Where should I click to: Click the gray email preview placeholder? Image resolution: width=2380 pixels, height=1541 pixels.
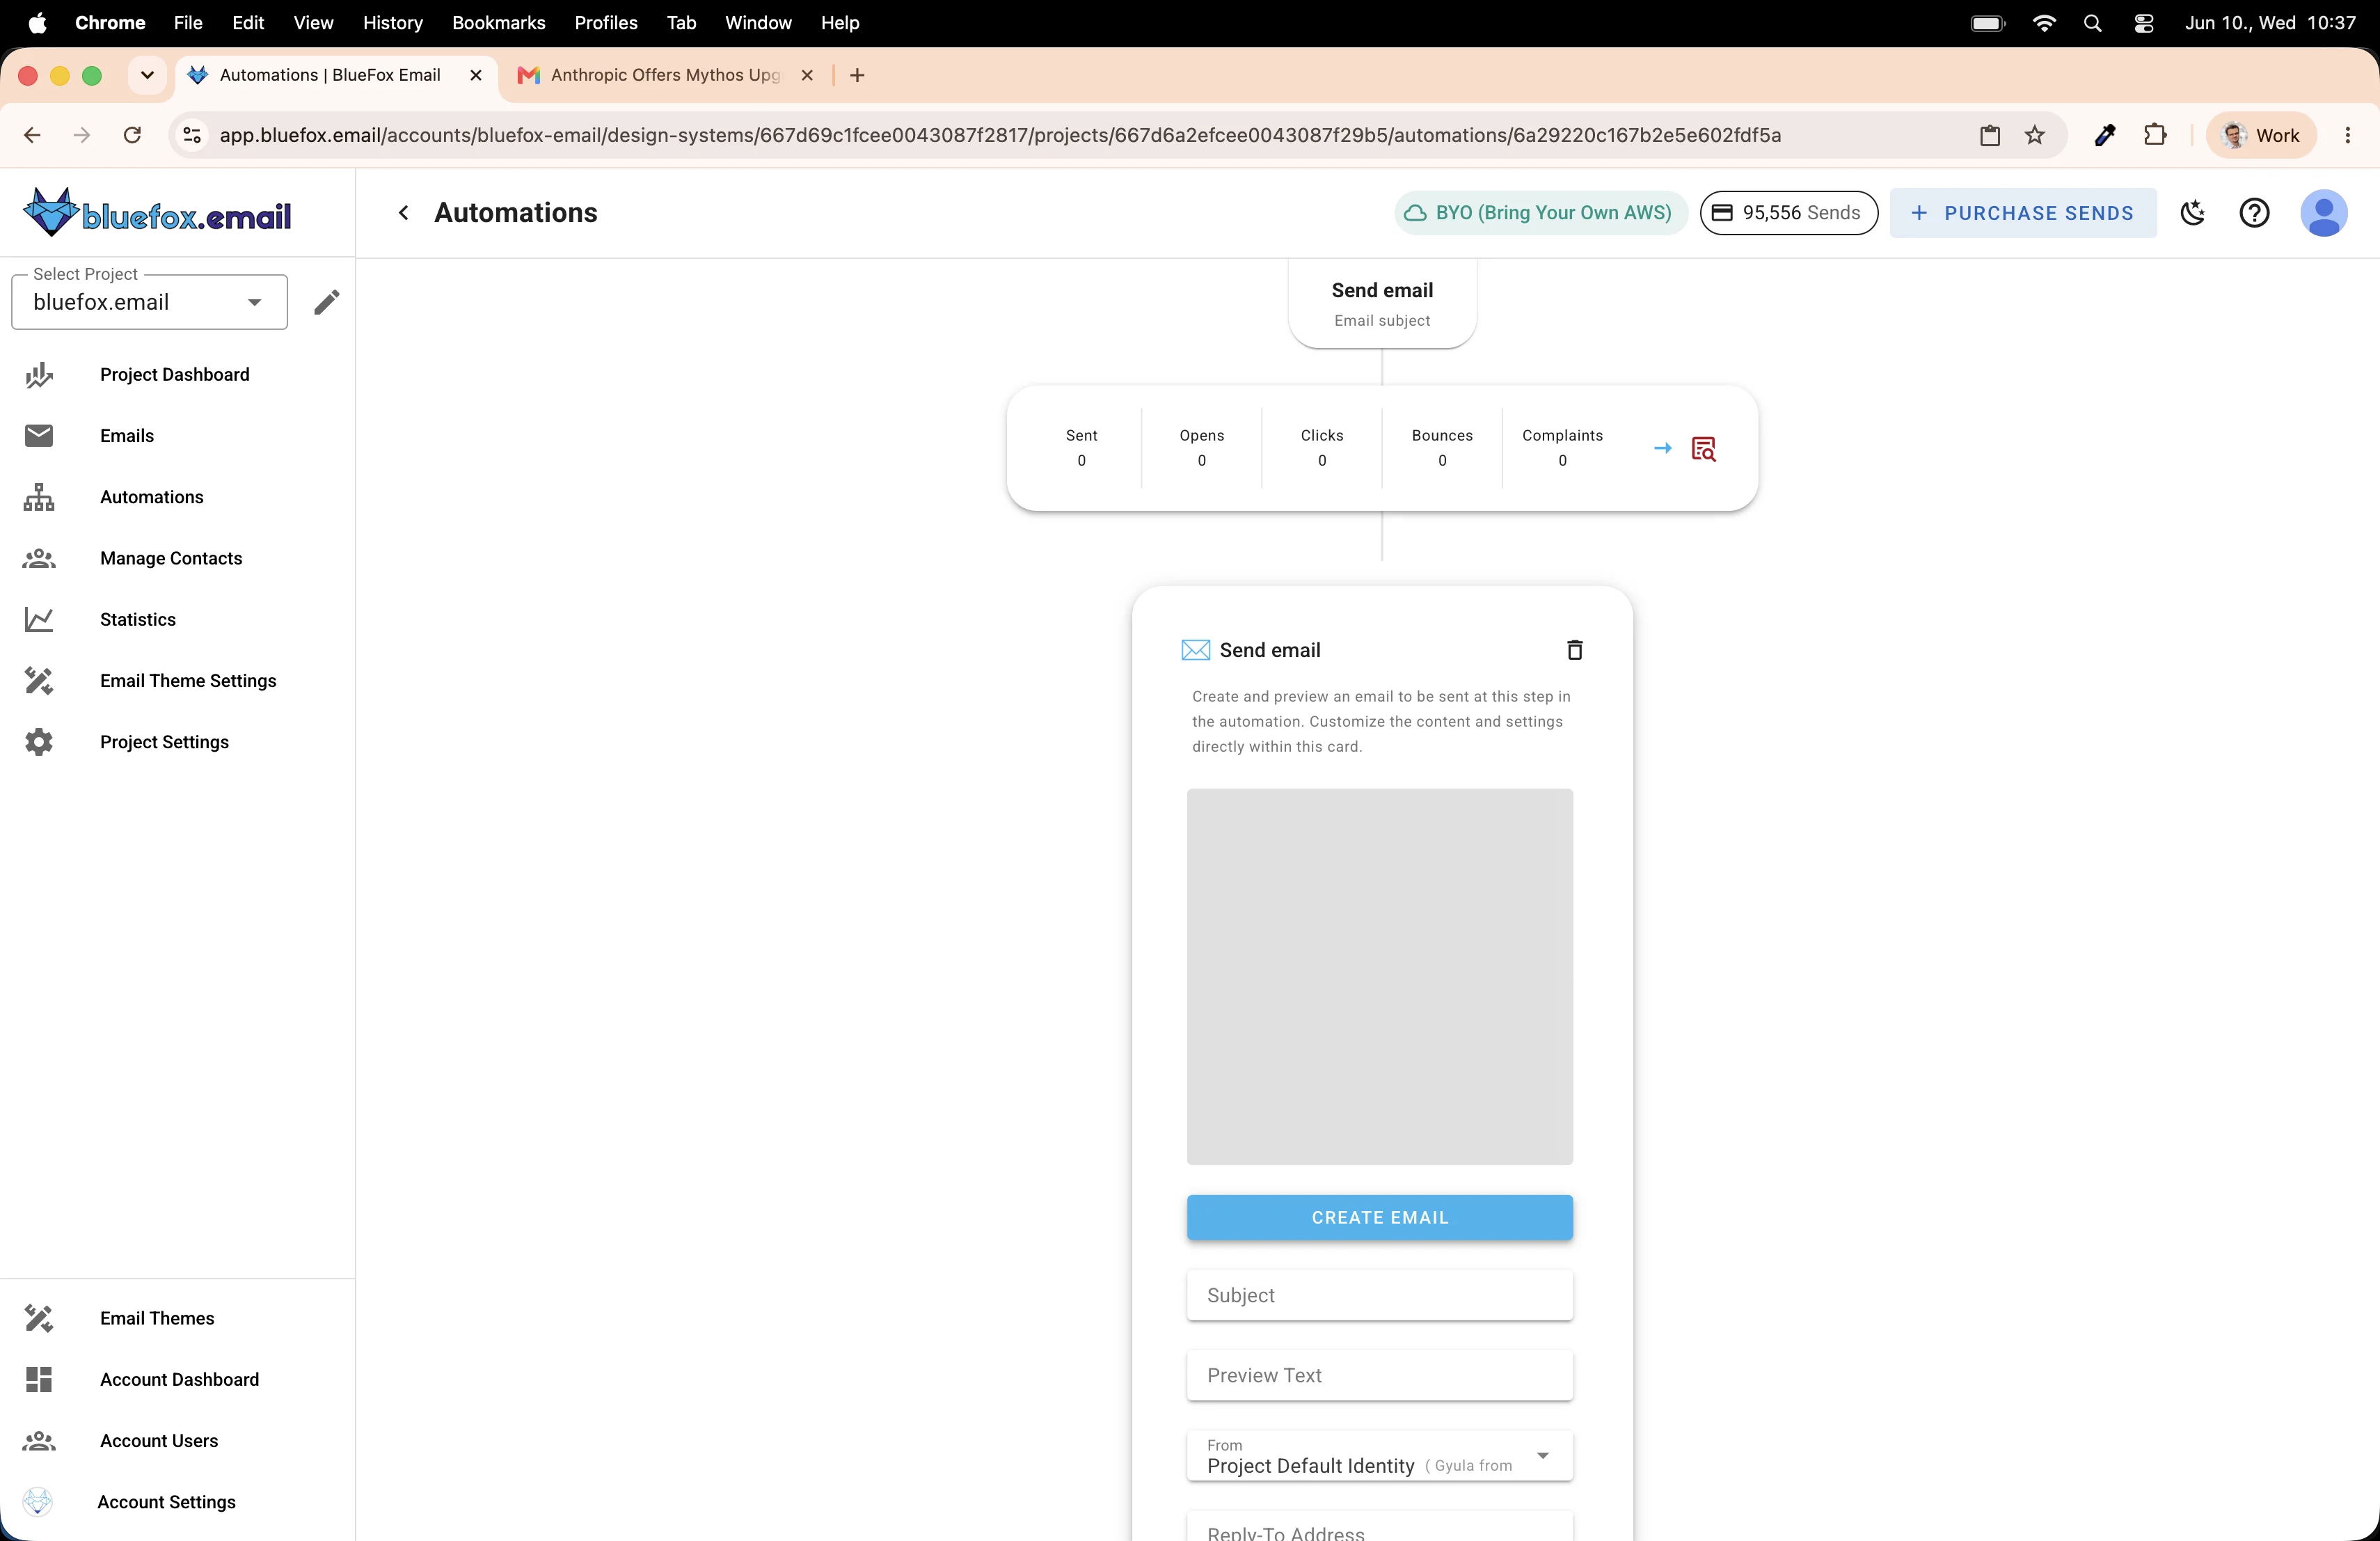tap(1379, 976)
